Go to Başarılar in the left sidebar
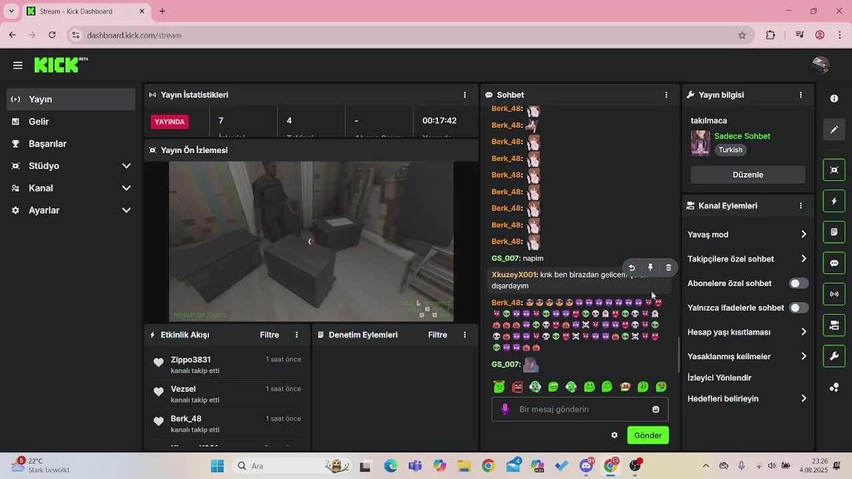This screenshot has width=852, height=479. (71, 144)
